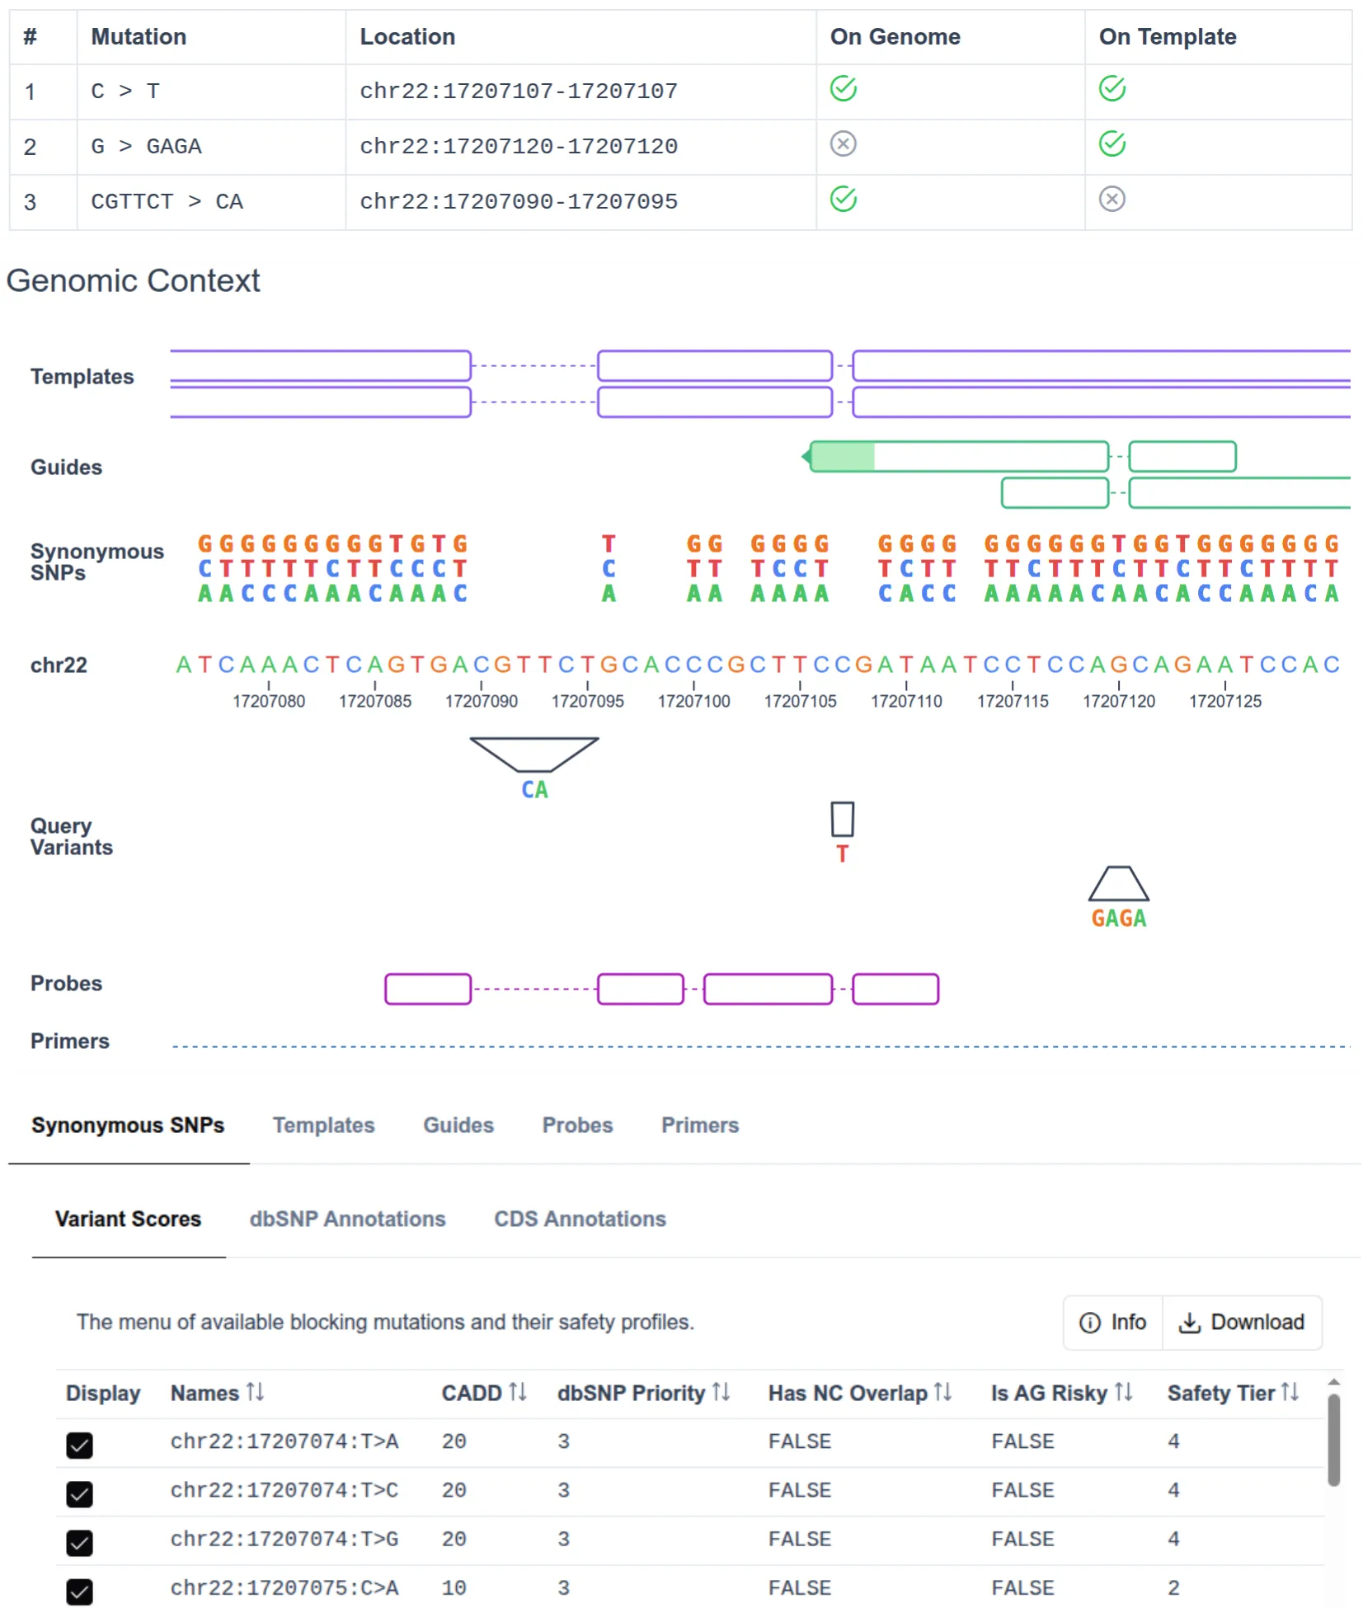The height and width of the screenshot is (1608, 1363).
Task: Click the CA deletion variant funnel glyph
Action: [x=533, y=754]
